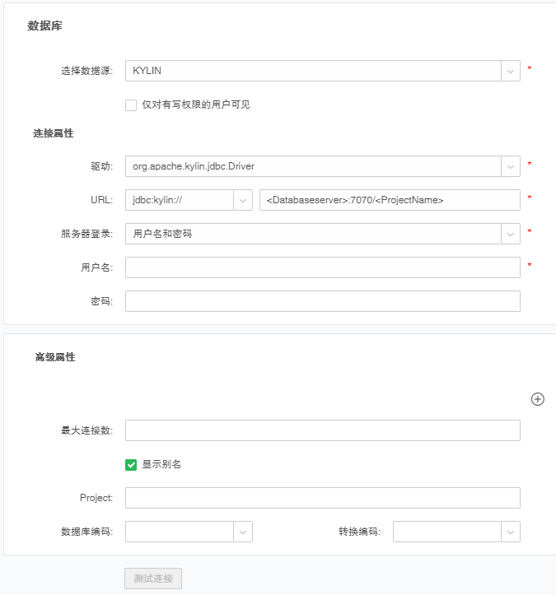Click the 测试连接 button
Viewport: 556px width, 595px height.
[153, 579]
